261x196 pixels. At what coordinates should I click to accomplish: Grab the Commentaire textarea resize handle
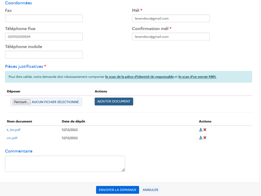coord(123,170)
